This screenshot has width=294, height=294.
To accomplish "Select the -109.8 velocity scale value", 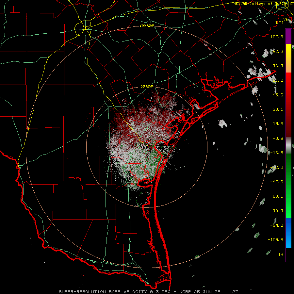I will (x=275, y=240).
